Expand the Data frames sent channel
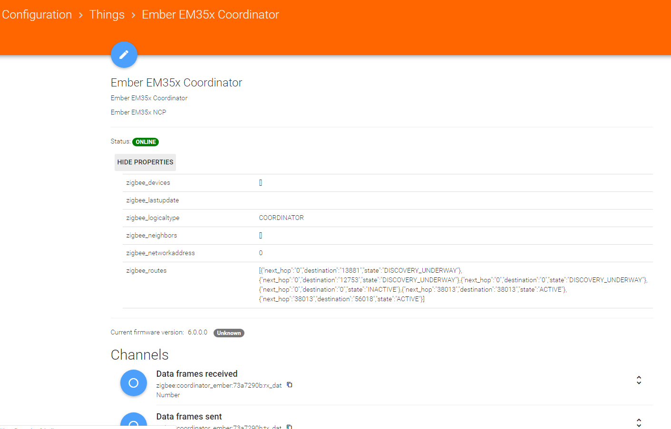The height and width of the screenshot is (429, 671). pyautogui.click(x=639, y=422)
